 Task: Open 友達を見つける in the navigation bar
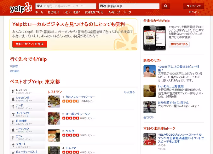tap(94, 12)
